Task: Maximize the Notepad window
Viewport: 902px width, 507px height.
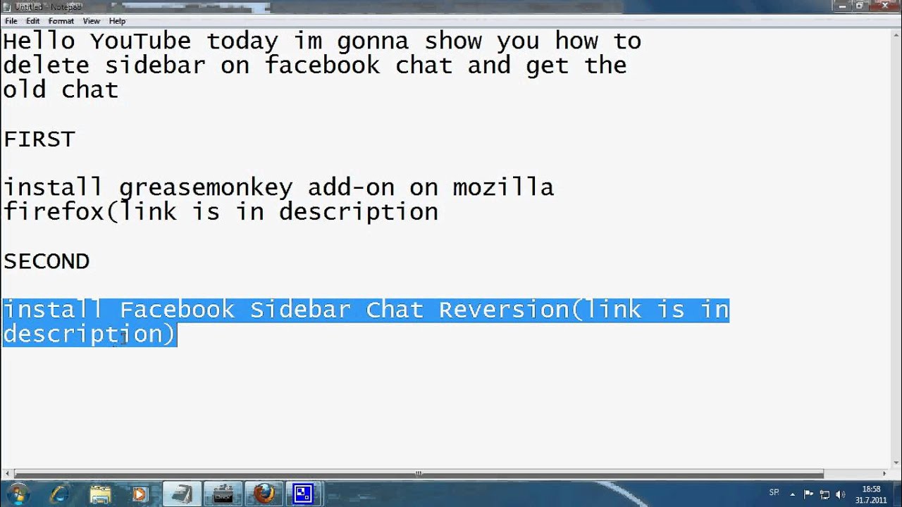Action: coord(859,6)
